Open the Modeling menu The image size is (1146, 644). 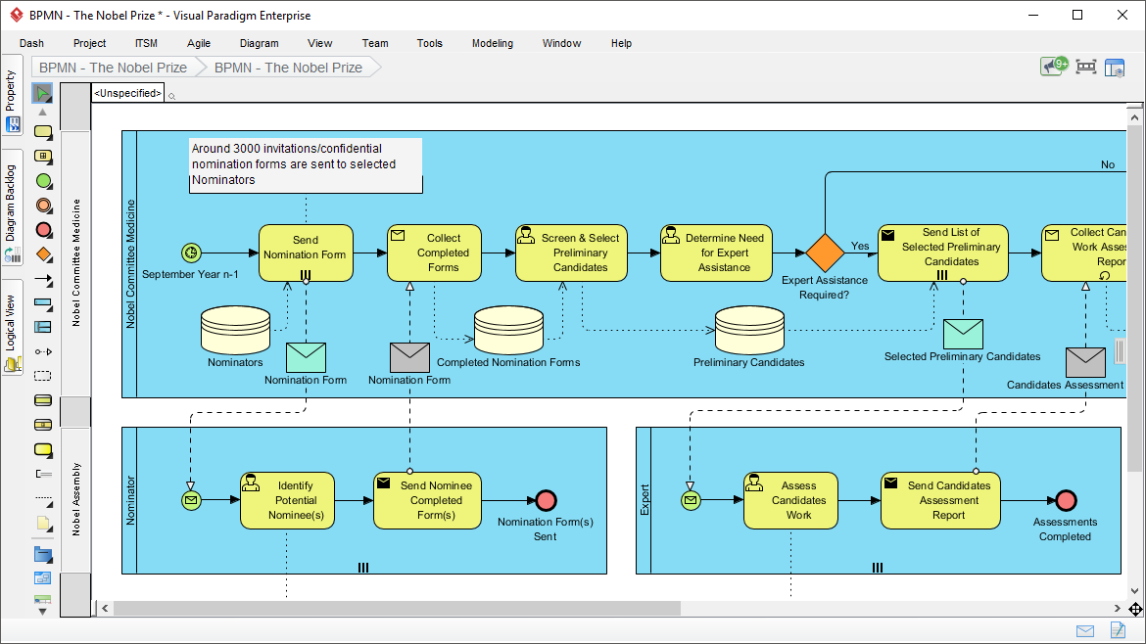point(492,43)
